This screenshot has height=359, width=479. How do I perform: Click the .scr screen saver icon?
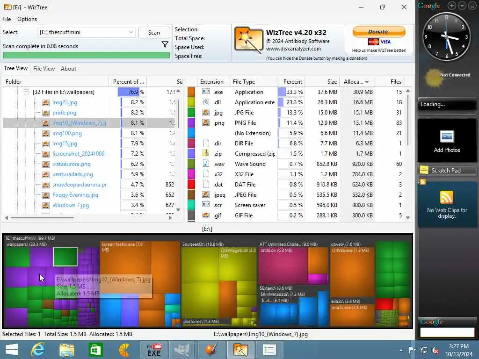206,205
